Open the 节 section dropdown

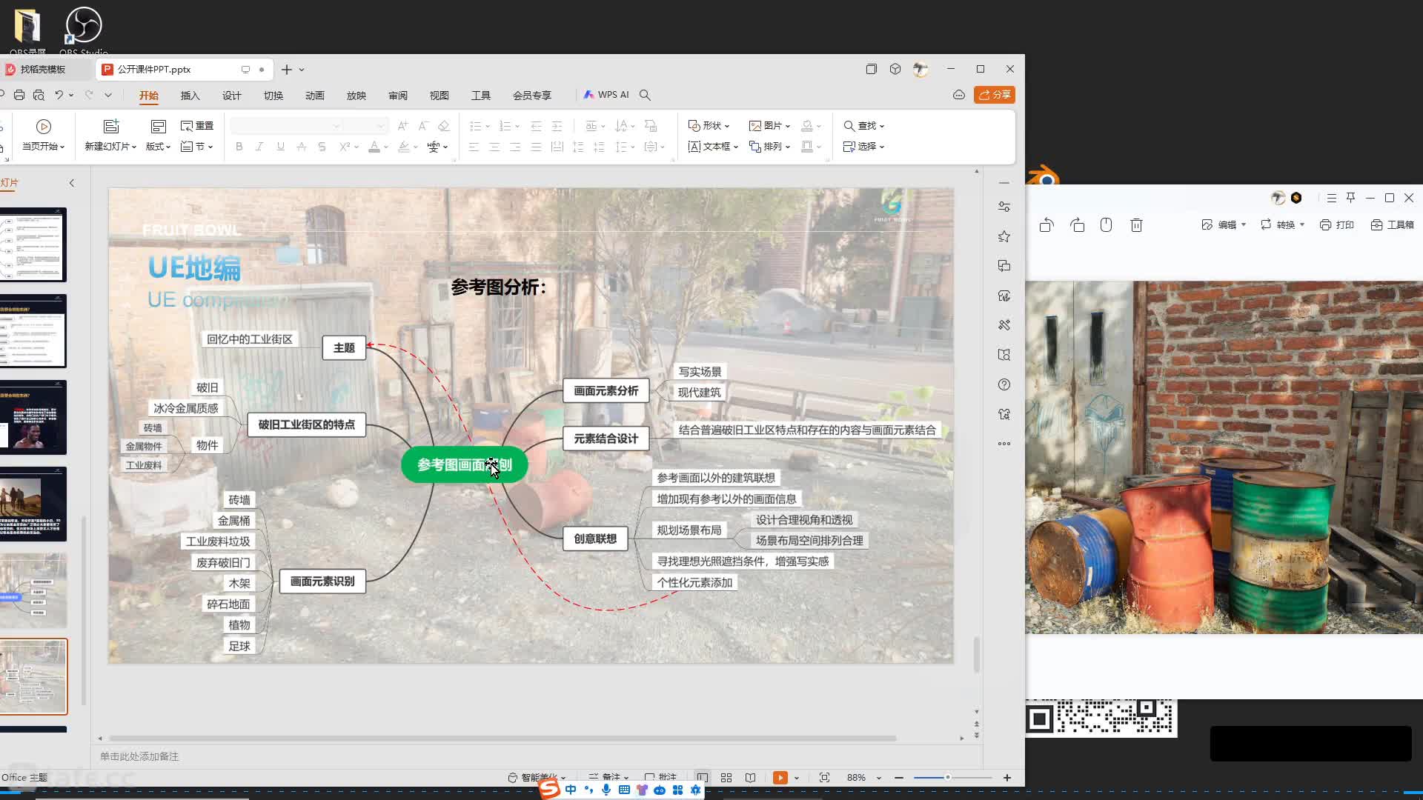pyautogui.click(x=197, y=147)
